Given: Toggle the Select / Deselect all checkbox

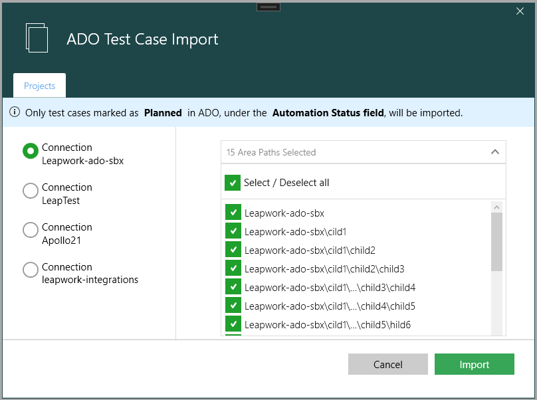Looking at the screenshot, I should click(233, 182).
